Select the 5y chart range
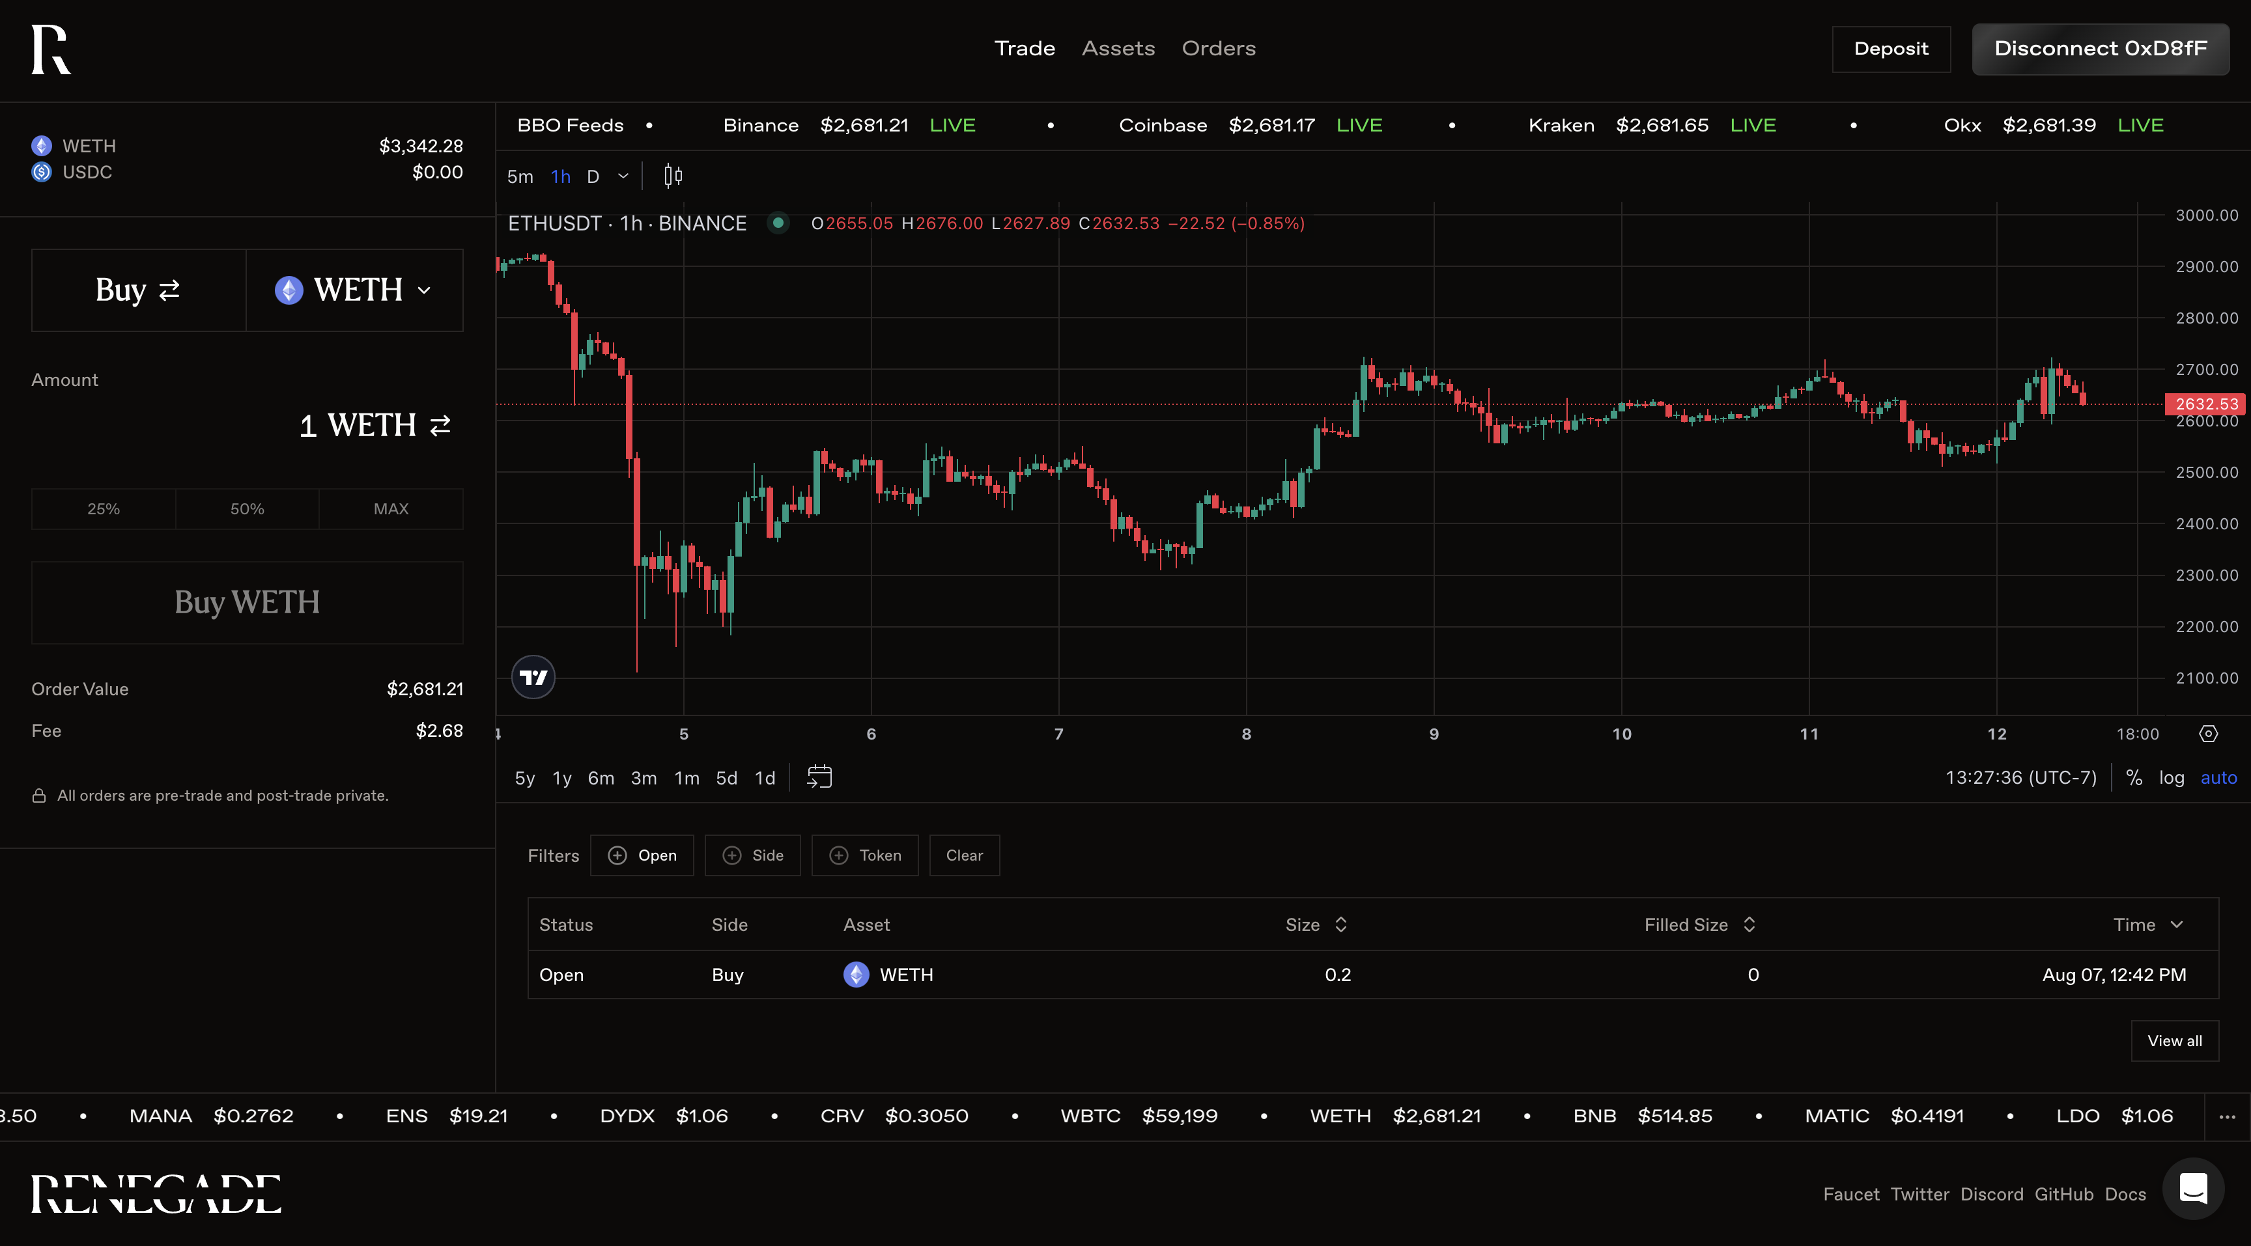Viewport: 2251px width, 1246px height. click(524, 778)
